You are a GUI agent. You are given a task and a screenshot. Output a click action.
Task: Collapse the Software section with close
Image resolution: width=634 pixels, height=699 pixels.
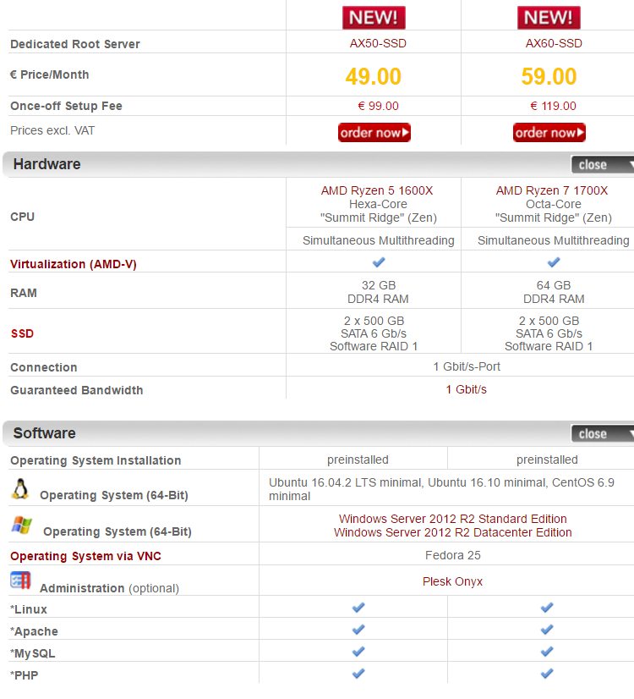(x=603, y=433)
